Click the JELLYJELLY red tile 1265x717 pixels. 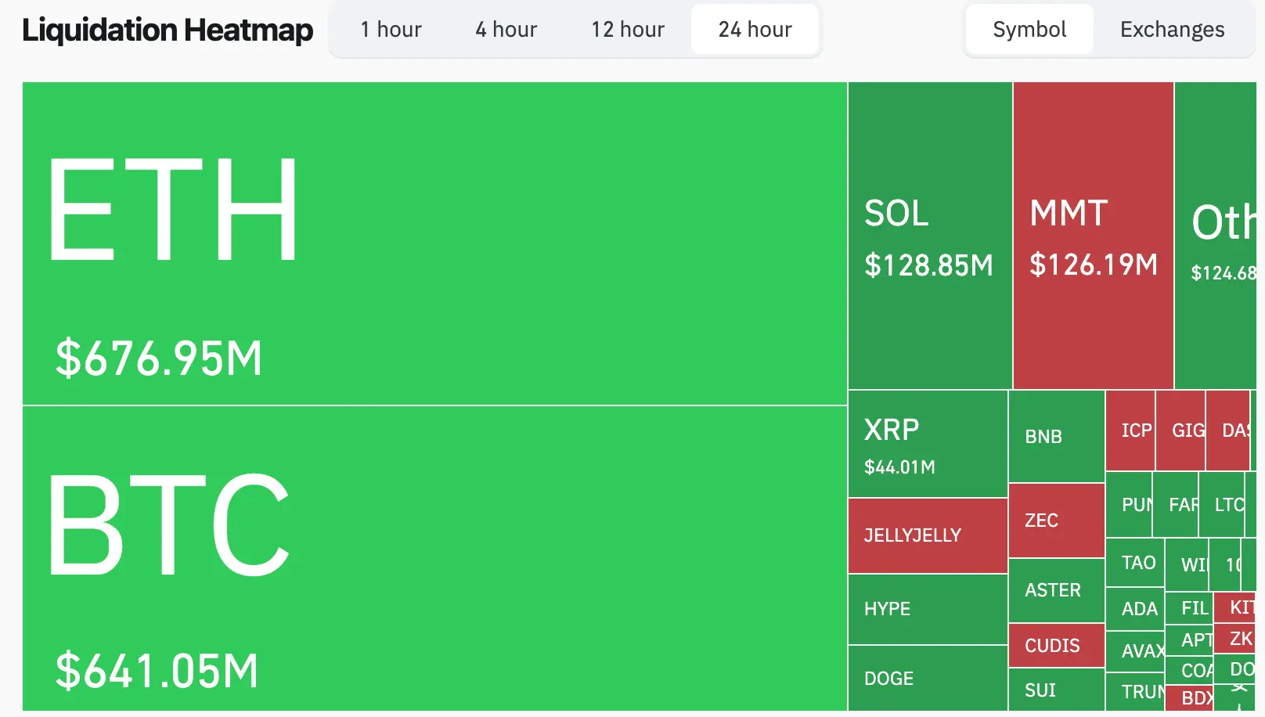pos(928,535)
